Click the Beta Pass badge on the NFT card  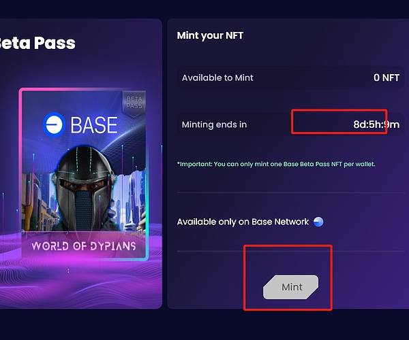point(133,103)
